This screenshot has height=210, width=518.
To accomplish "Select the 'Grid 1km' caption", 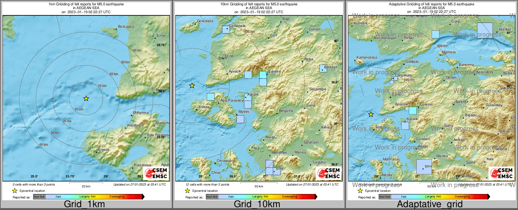I will pos(84,204).
